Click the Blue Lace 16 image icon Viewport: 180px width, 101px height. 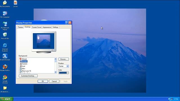[21, 71]
